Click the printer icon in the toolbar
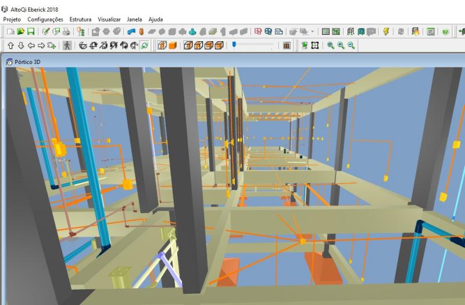The height and width of the screenshot is (305, 465). pyautogui.click(x=66, y=31)
